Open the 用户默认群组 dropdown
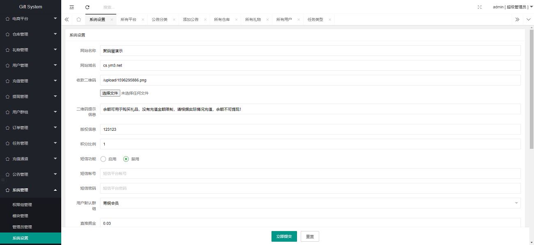Viewport: 534px width, 245px height. [x=310, y=203]
